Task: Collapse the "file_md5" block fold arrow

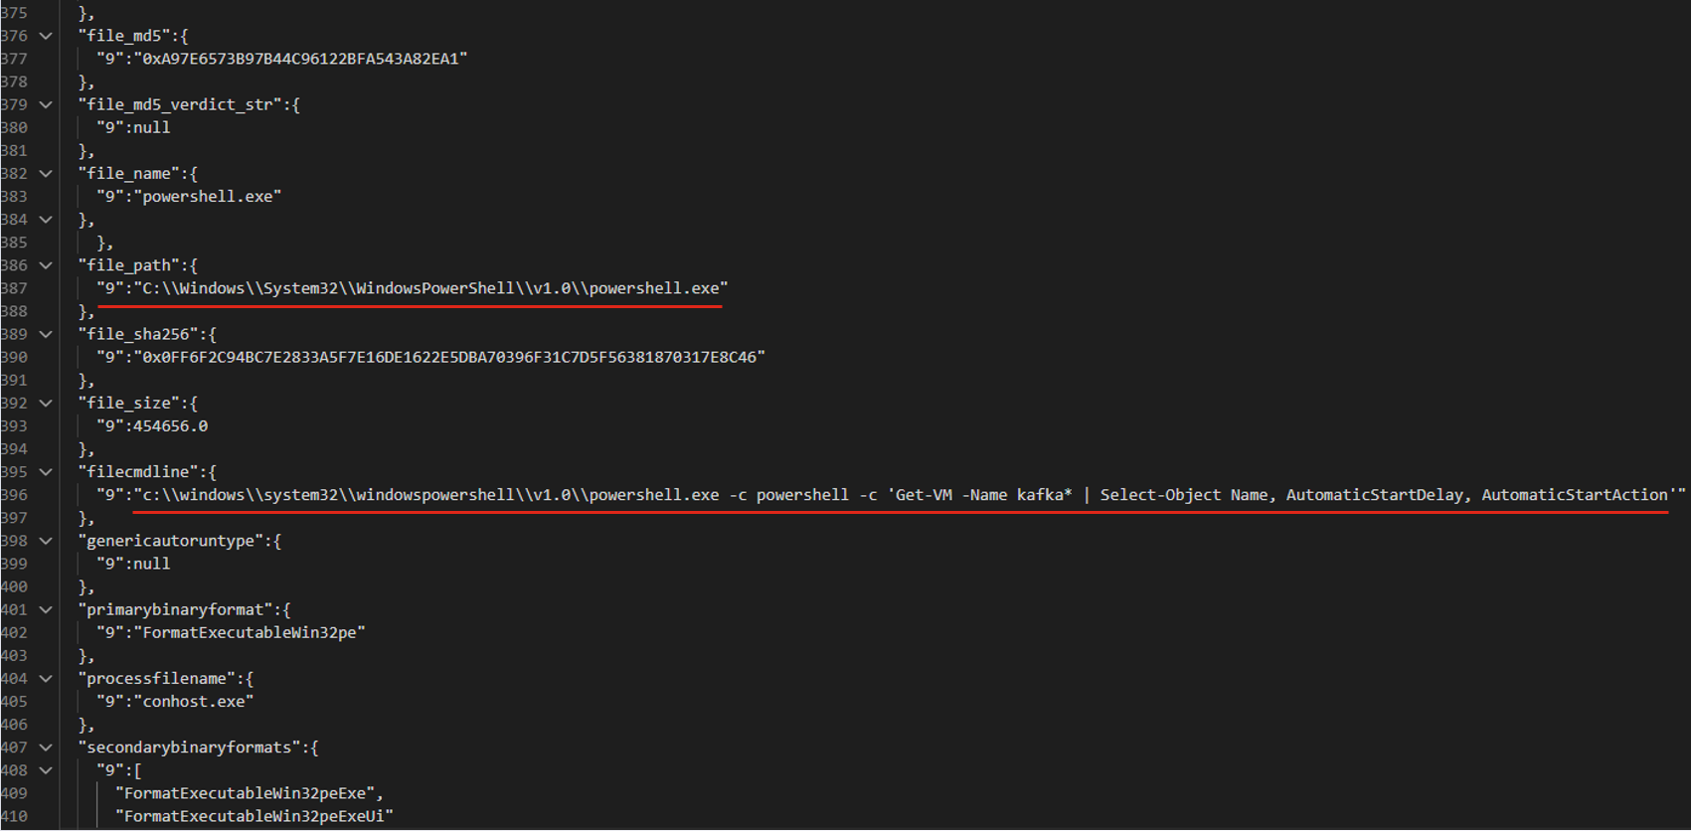Action: (46, 36)
